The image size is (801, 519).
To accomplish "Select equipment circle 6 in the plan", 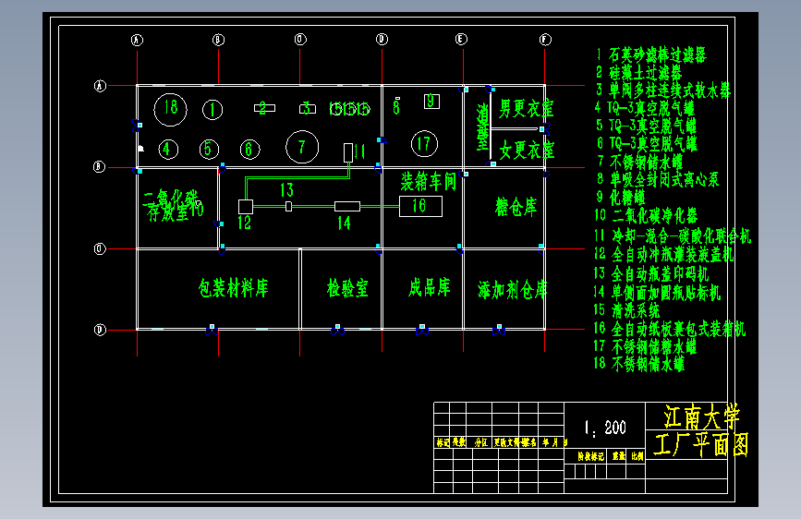I will [249, 150].
